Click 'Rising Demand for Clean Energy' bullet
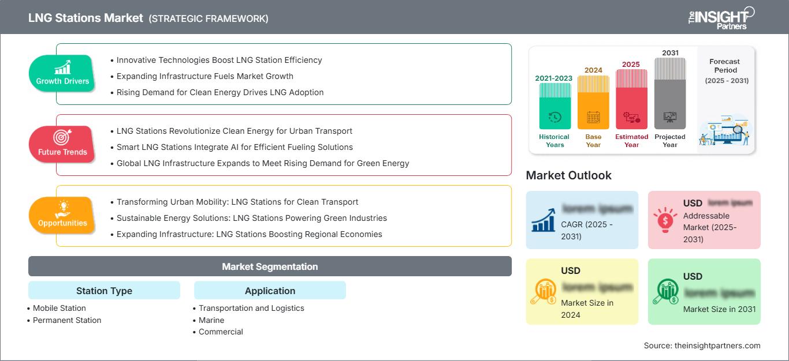This screenshot has width=789, height=361. pos(220,92)
